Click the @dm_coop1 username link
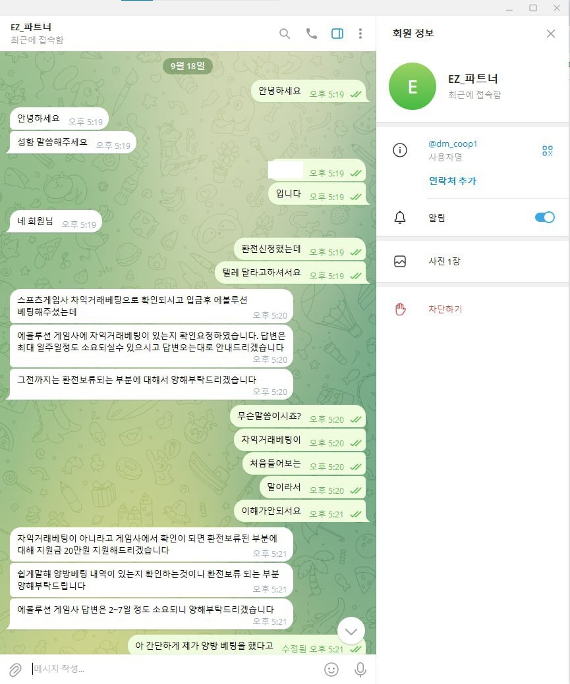The height and width of the screenshot is (684, 570). [x=453, y=144]
